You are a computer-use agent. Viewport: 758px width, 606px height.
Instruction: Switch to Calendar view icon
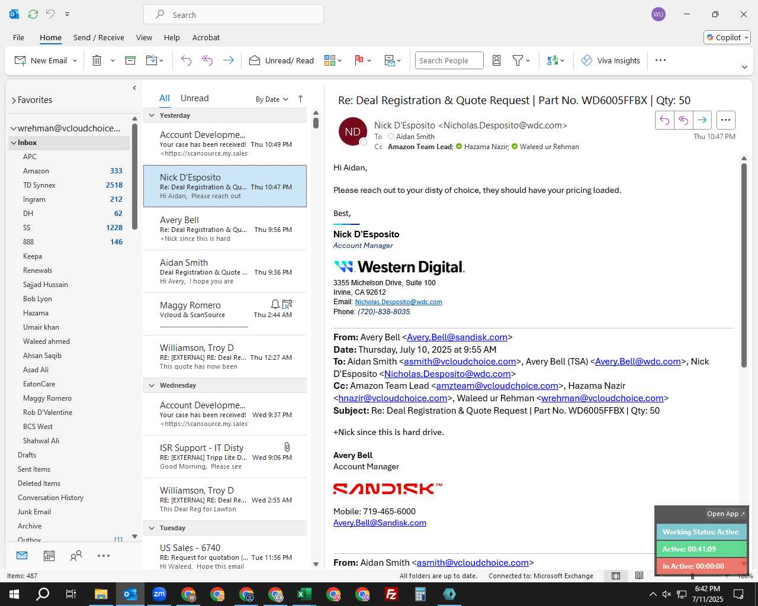tap(49, 556)
